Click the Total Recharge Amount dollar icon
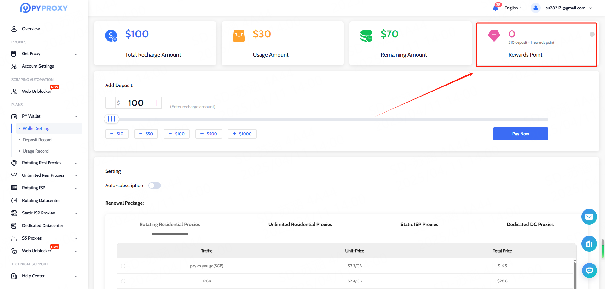Viewport: 605px width, 289px height. point(111,36)
